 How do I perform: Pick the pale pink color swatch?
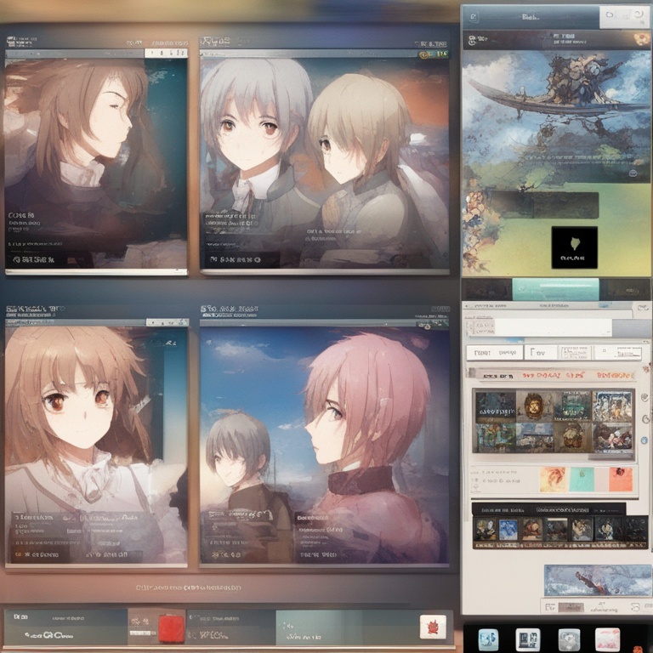tap(601, 480)
